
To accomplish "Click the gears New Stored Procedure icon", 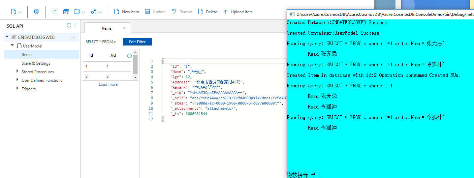I will 94,12.
